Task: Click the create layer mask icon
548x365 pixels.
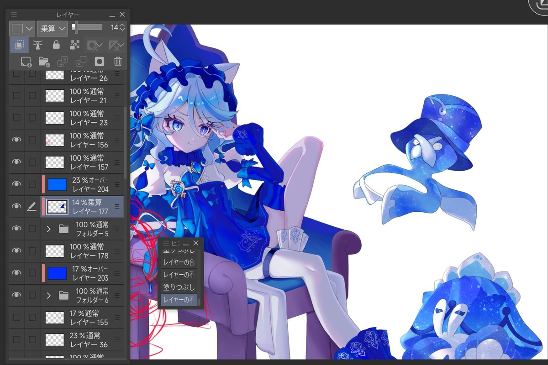Action: click(99, 62)
